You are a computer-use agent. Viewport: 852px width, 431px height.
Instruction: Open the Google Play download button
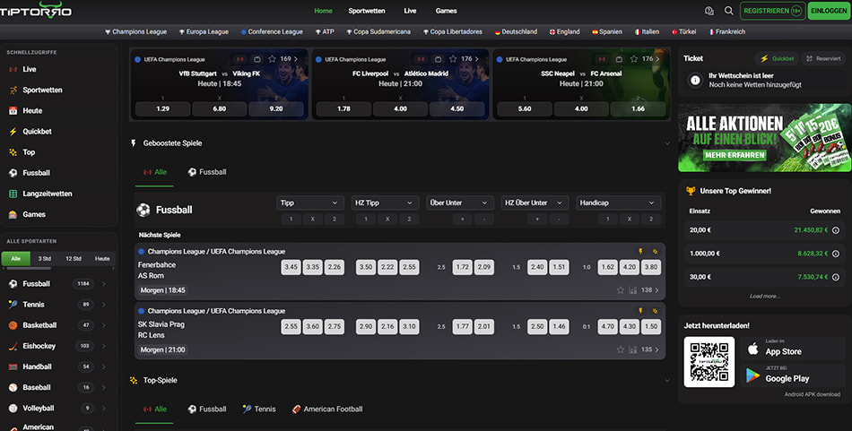(x=792, y=375)
